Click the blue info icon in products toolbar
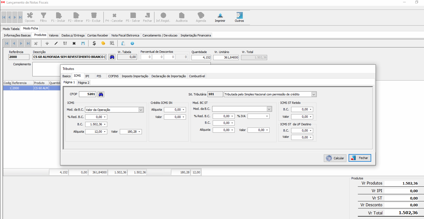This screenshot has width=424, height=219. [132, 43]
